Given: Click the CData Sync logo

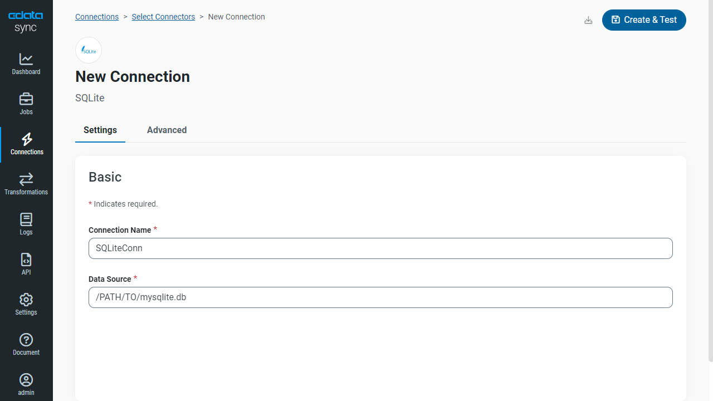Looking at the screenshot, I should [26, 22].
